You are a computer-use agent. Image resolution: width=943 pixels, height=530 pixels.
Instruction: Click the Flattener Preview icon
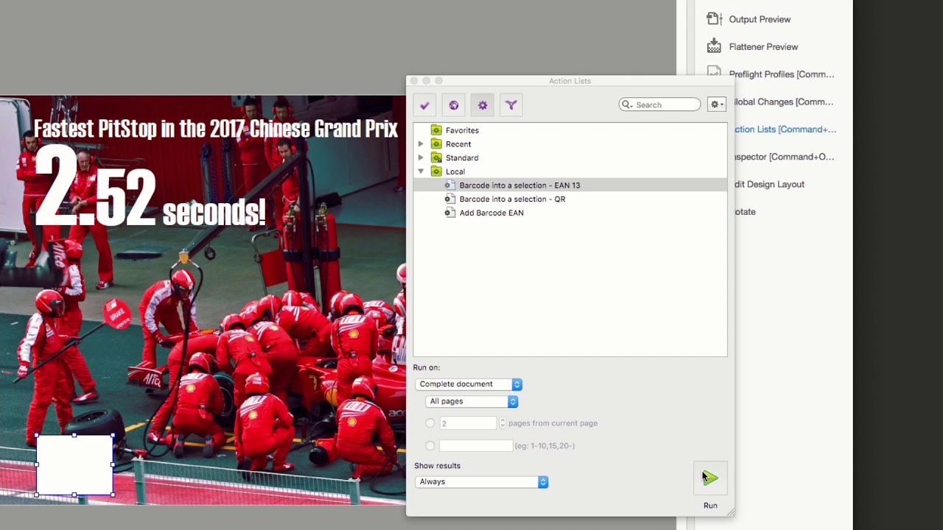click(714, 46)
